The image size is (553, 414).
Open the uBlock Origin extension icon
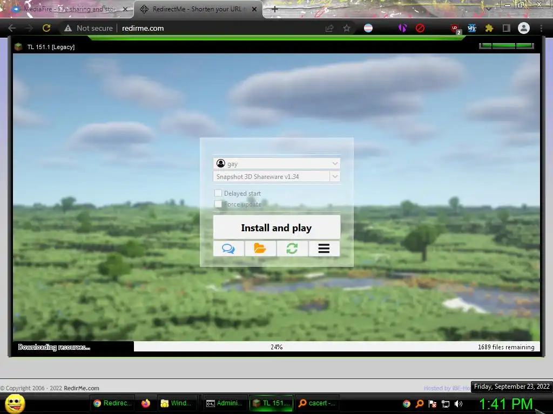coord(455,28)
